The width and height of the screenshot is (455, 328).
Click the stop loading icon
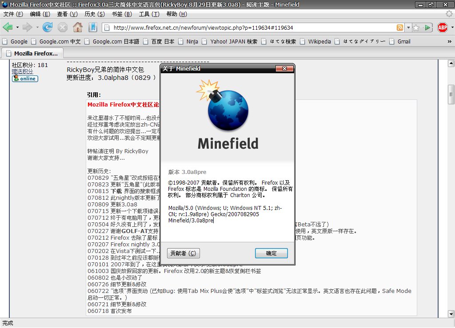62,28
